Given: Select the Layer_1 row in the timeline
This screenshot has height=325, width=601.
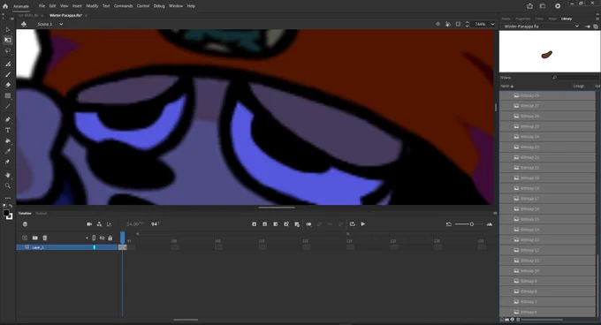Looking at the screenshot, I should [66, 247].
